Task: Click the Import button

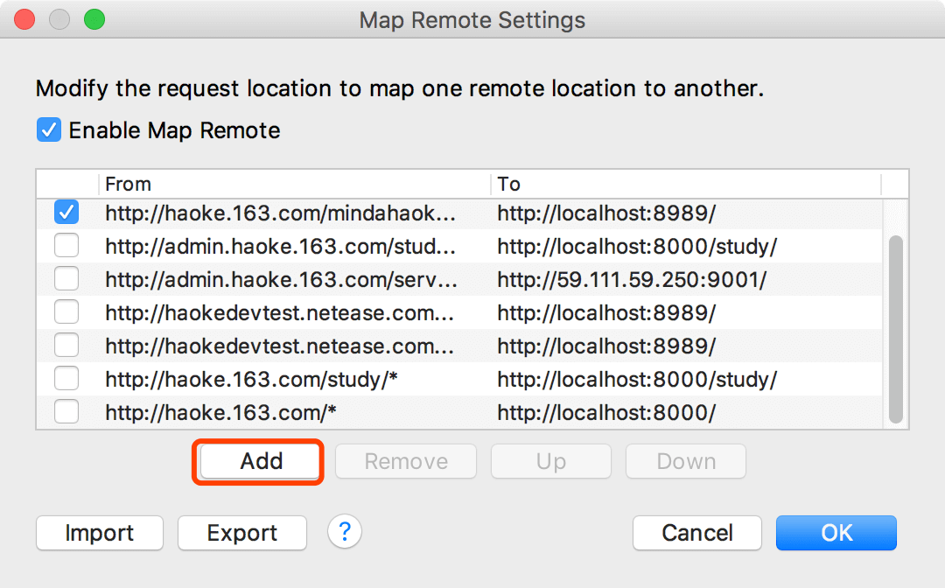Action: tap(100, 533)
